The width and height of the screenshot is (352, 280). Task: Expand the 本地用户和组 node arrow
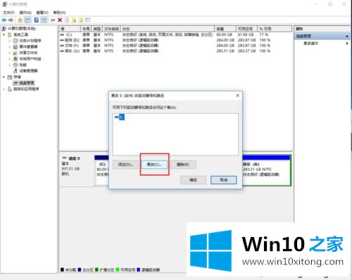click(9, 59)
